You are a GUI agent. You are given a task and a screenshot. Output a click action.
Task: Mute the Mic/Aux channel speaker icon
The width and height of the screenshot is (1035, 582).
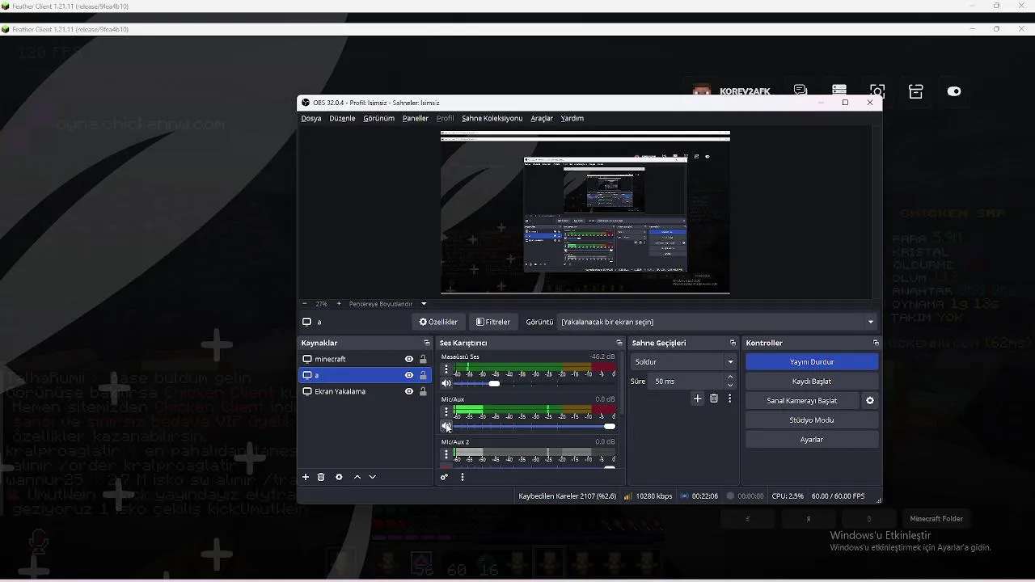446,426
